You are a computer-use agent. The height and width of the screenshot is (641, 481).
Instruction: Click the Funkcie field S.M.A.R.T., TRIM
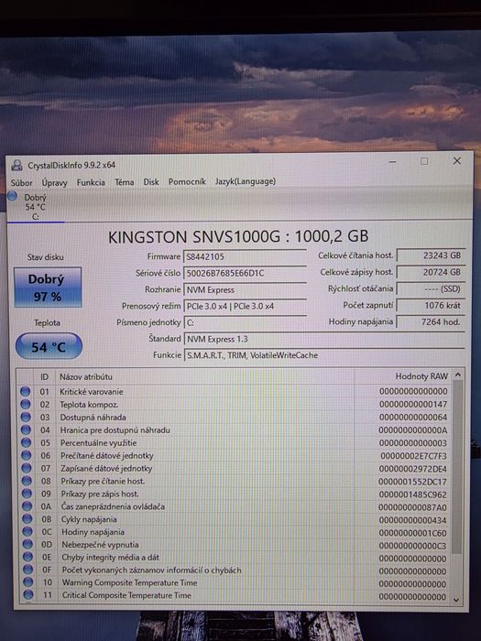point(324,355)
